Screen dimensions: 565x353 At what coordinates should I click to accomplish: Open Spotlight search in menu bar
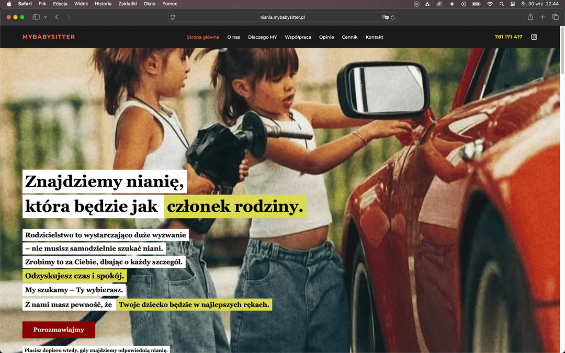coord(502,4)
